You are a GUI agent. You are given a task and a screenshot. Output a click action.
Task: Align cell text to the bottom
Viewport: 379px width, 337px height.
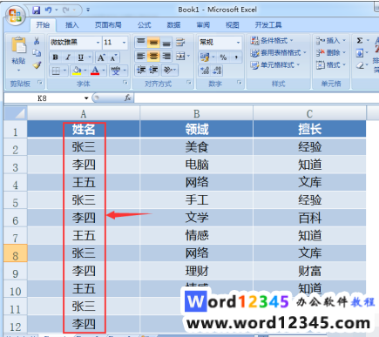click(166, 43)
